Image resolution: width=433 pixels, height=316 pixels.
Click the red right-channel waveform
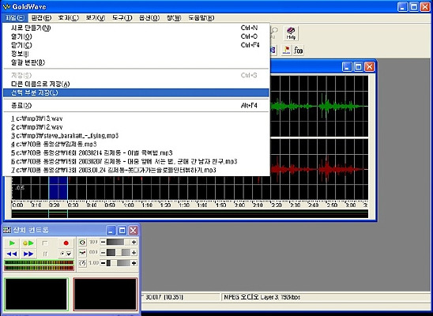(319, 169)
